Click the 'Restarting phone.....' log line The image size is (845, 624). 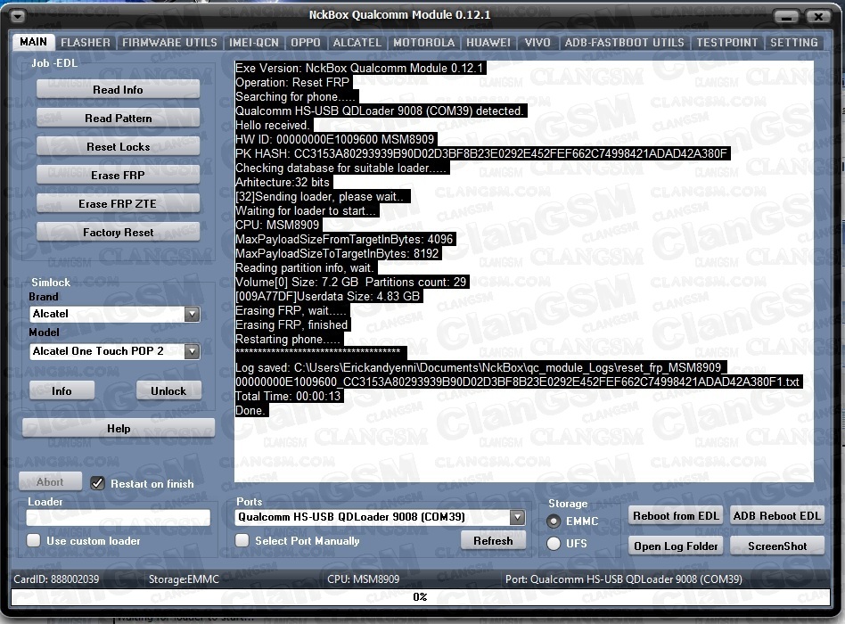pyautogui.click(x=289, y=340)
